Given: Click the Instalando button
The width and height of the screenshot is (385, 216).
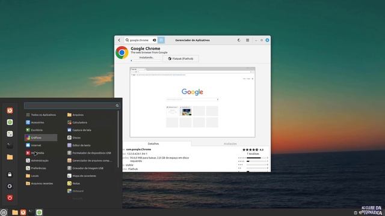Looking at the screenshot, I should 146,58.
